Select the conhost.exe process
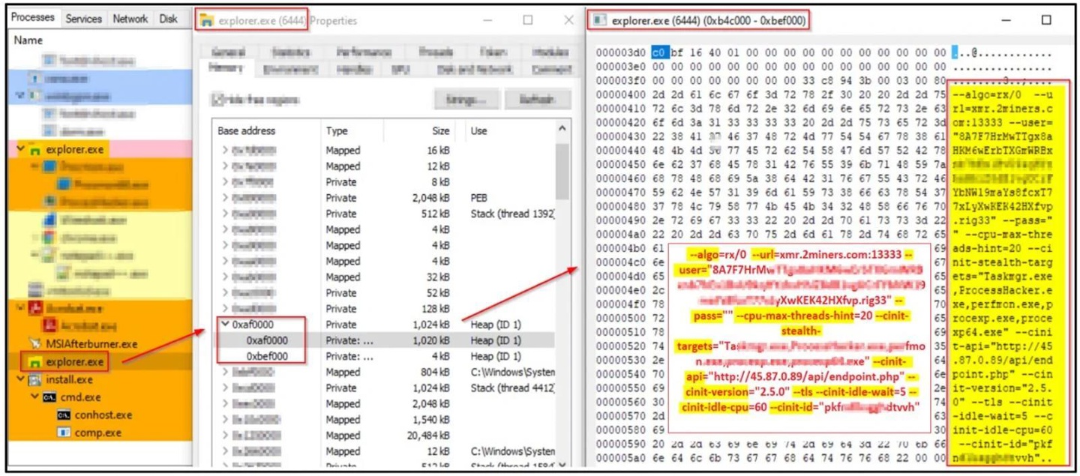 tap(100, 415)
